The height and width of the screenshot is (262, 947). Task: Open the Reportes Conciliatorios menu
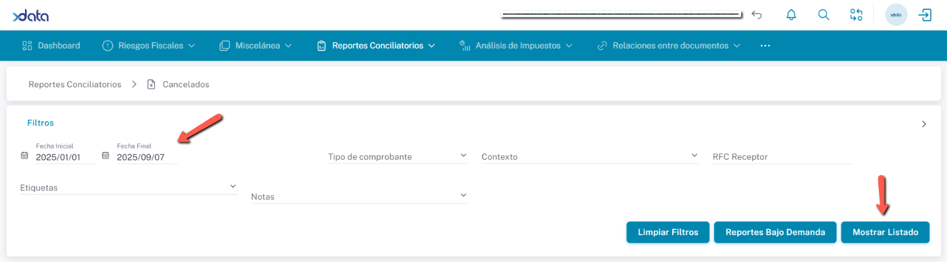pyautogui.click(x=377, y=46)
